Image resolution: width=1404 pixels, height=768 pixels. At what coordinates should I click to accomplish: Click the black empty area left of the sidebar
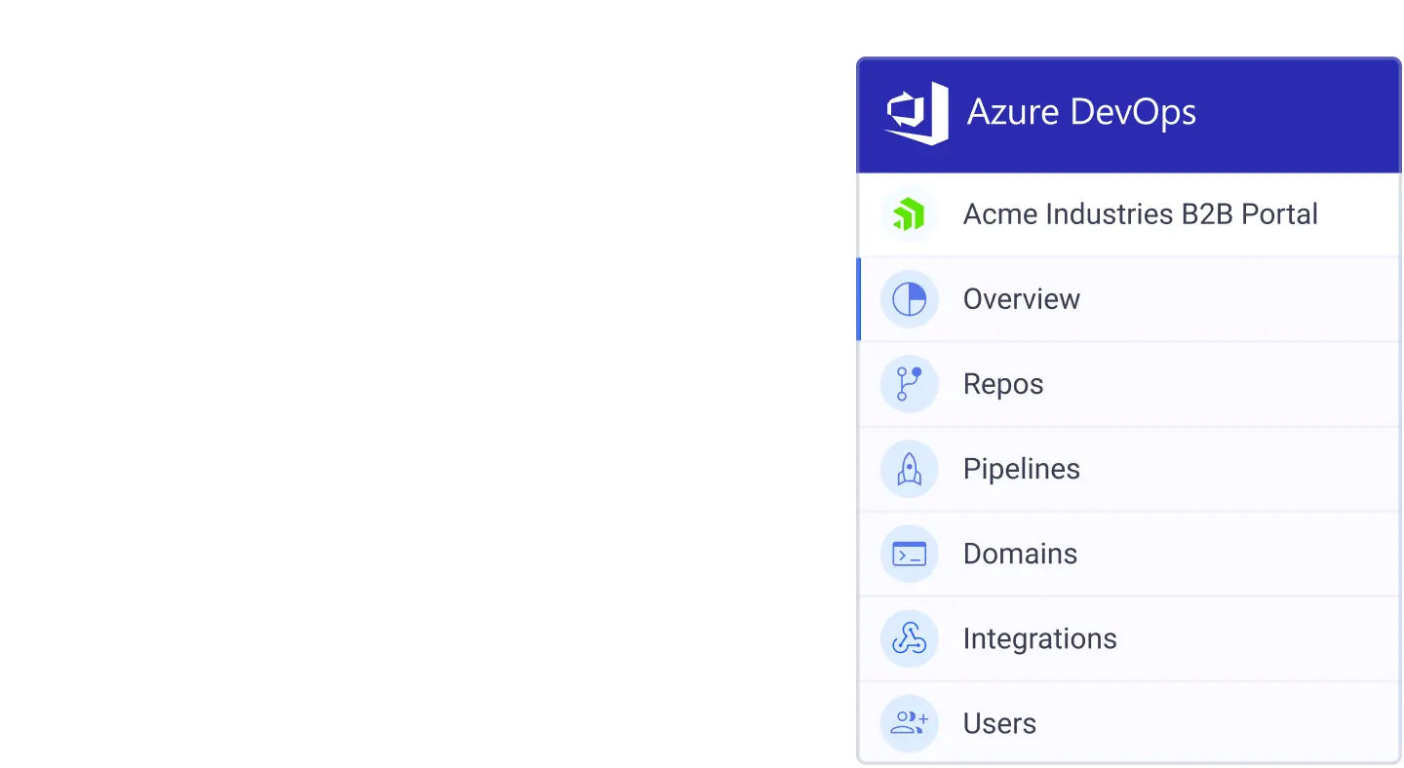[x=419, y=390]
